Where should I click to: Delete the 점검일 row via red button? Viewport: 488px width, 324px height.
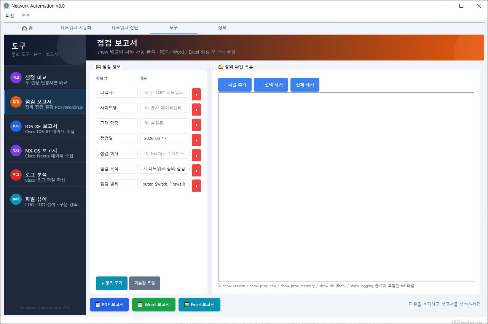[x=196, y=140]
